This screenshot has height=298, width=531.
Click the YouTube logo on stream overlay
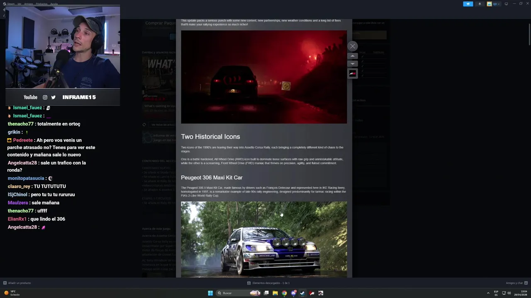[x=30, y=97]
